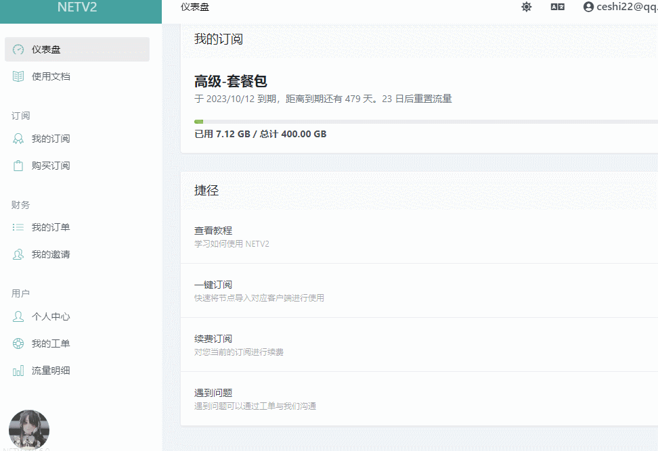Click the user account avatar icon in header
658x451 pixels.
(588, 7)
